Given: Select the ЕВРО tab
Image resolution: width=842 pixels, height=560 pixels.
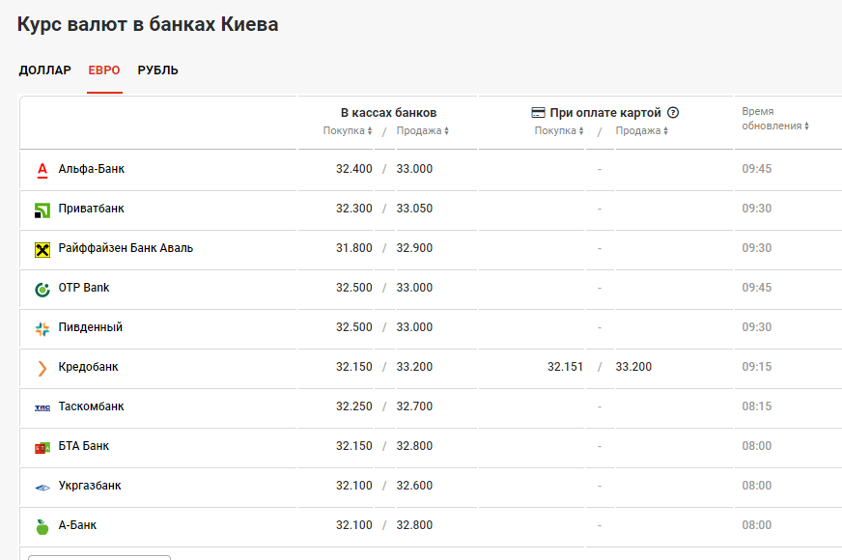Looking at the screenshot, I should (104, 70).
